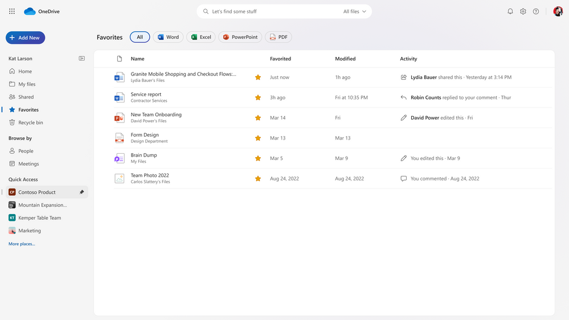Open the Brain Dump file
Screen dimensions: 569x320
(x=144, y=155)
